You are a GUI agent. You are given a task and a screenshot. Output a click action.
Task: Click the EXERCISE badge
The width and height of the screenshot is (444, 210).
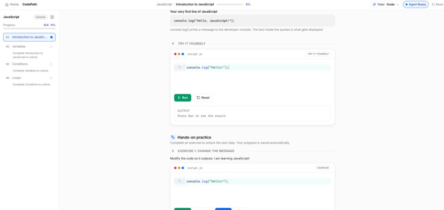(x=323, y=168)
